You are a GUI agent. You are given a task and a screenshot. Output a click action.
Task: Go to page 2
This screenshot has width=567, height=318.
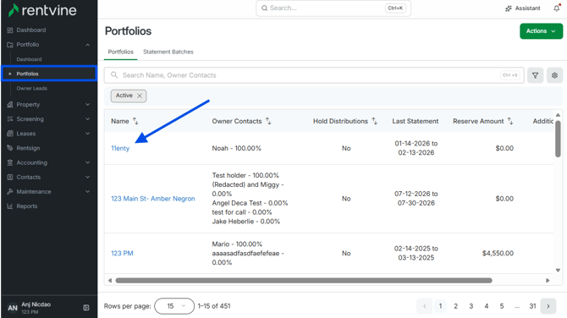(x=455, y=306)
